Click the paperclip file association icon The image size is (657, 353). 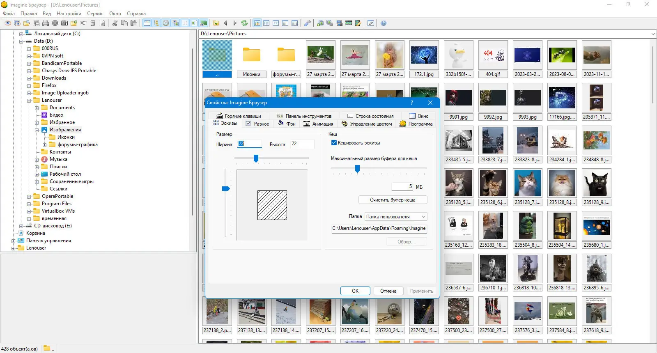pos(371,23)
